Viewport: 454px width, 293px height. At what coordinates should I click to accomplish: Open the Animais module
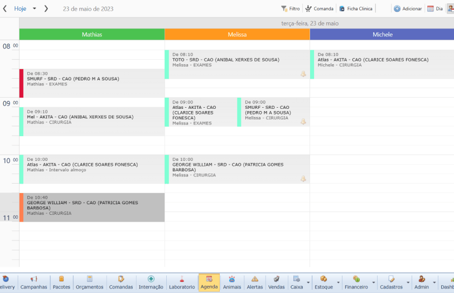pyautogui.click(x=232, y=282)
